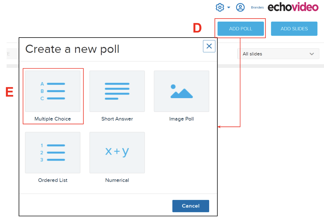Click the echovideo logo
The height and width of the screenshot is (217, 324).
pyautogui.click(x=293, y=7)
